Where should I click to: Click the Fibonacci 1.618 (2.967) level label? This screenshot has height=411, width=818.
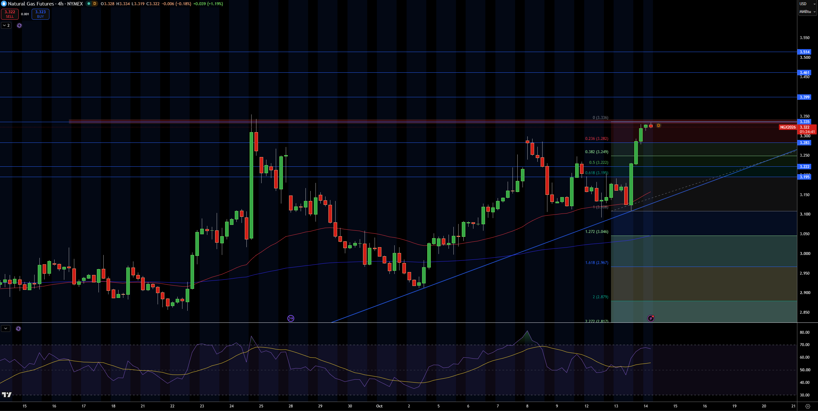click(x=596, y=263)
